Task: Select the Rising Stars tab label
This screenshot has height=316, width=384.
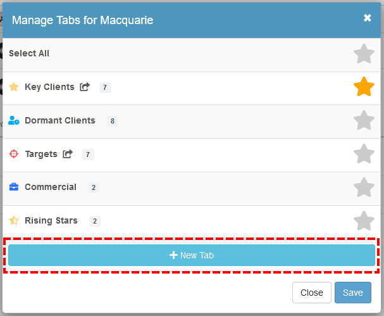Action: pyautogui.click(x=51, y=220)
